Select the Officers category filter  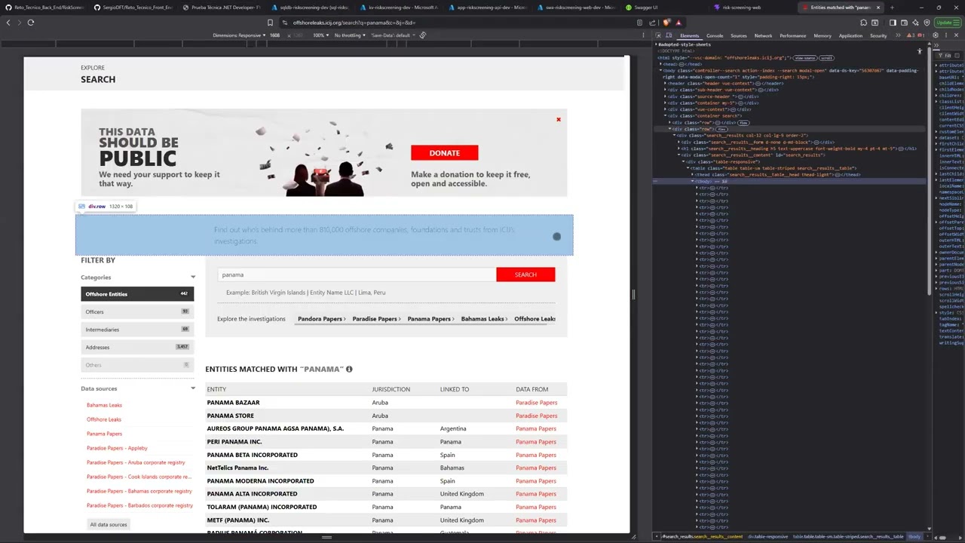click(137, 311)
